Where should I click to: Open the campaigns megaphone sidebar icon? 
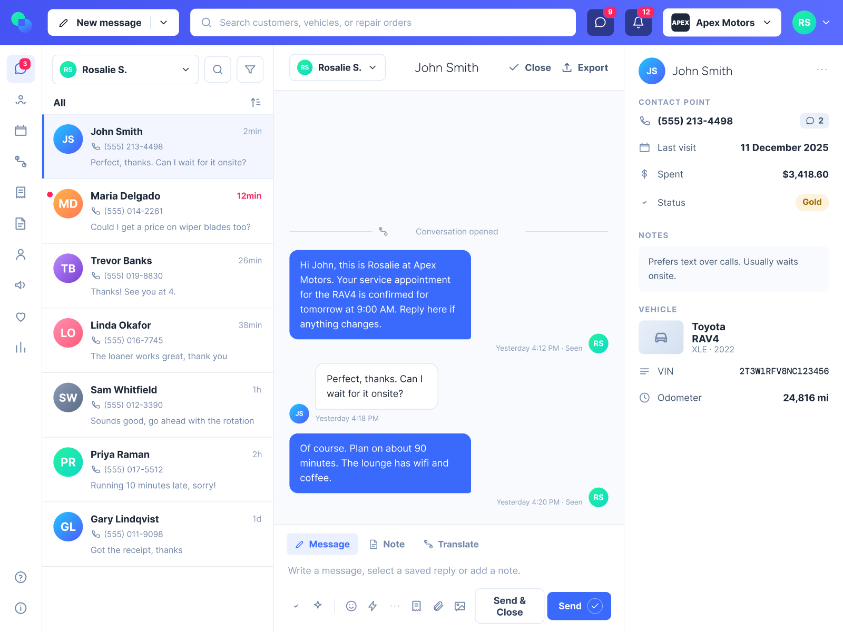coord(21,285)
